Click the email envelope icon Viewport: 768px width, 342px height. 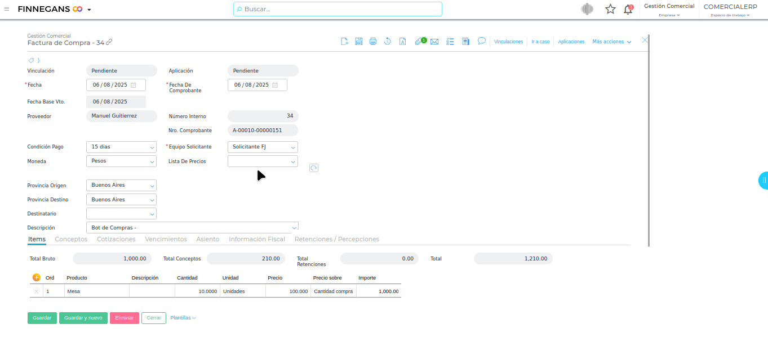tap(434, 42)
